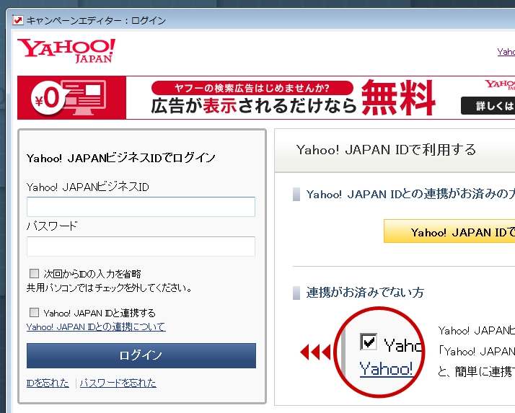This screenshot has height=413, width=515.
Task: Focus the Yahoo! JAPANビジネスID input field
Action: [141, 206]
